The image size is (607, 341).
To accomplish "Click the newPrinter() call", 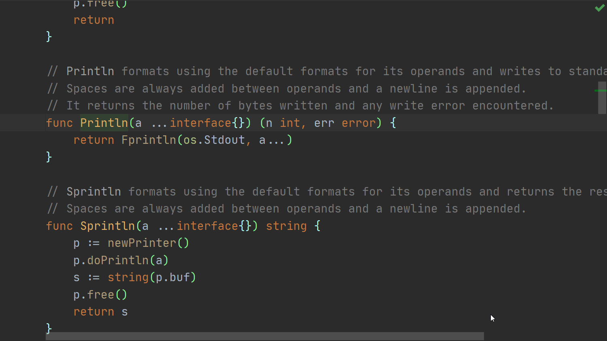I will click(148, 243).
